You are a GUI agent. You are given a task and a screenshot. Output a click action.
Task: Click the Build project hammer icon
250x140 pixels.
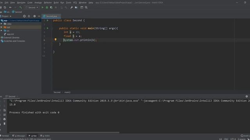20,7
